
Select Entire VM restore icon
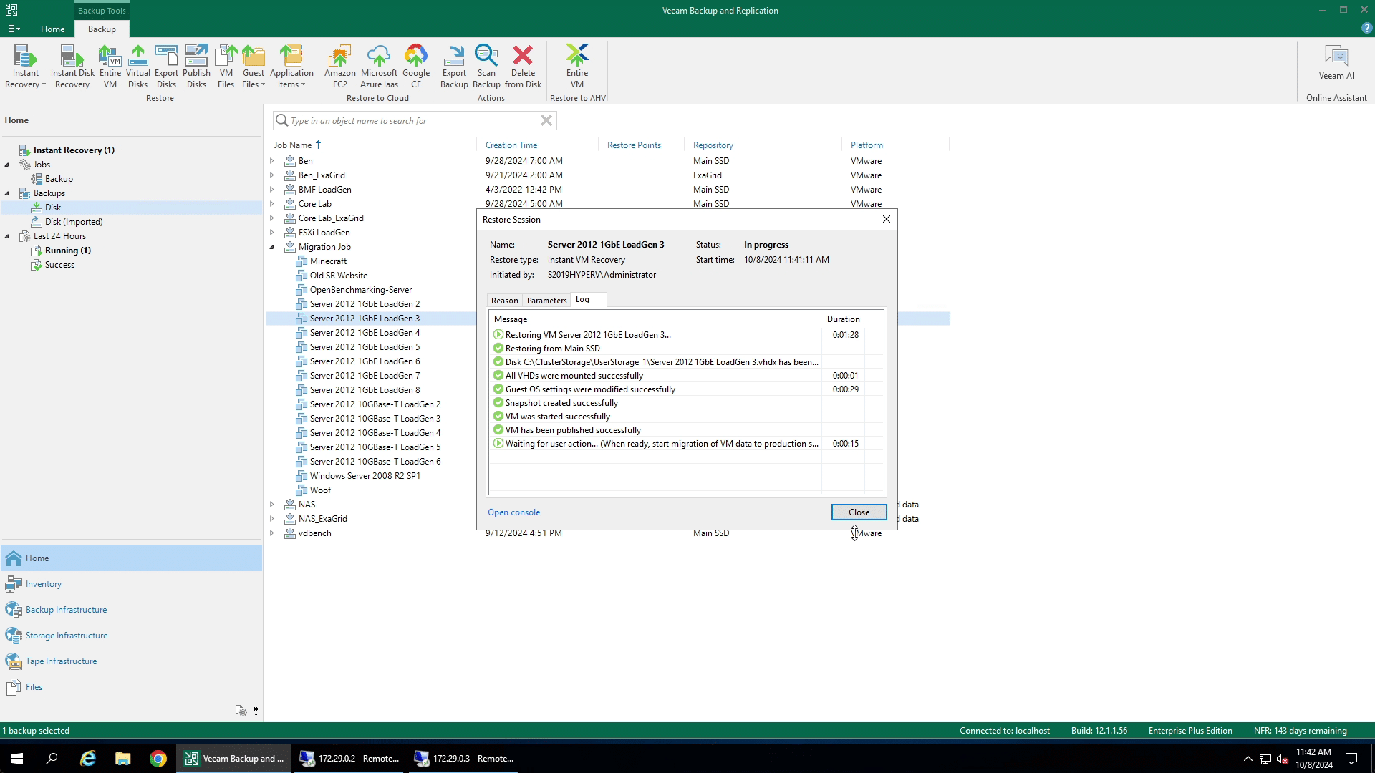(110, 67)
